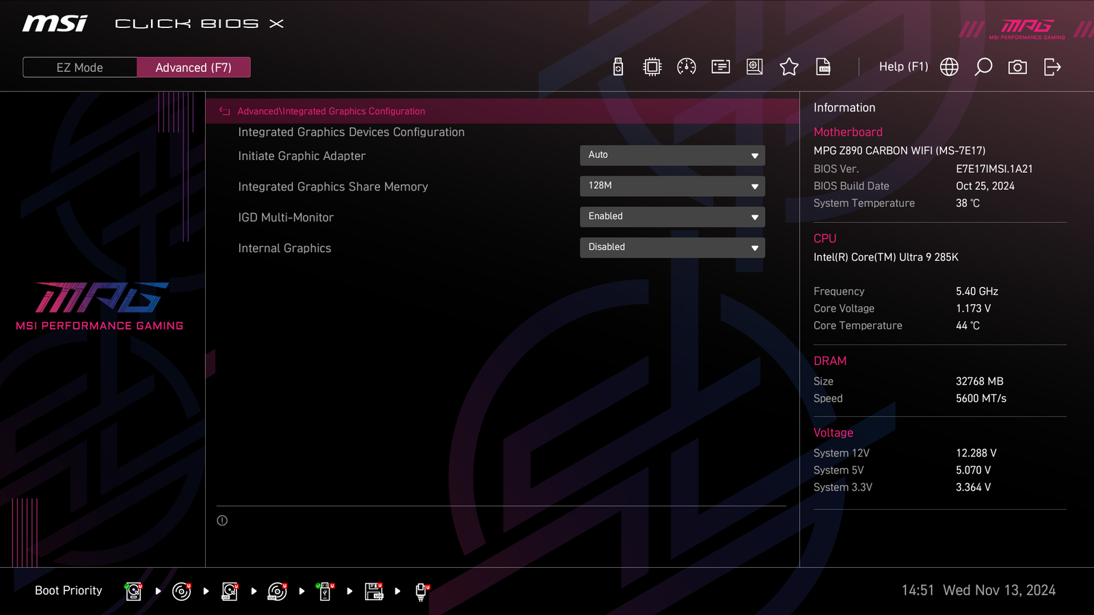The image size is (1094, 615).
Task: Select Integrated Graphics Share Memory label
Action: [x=333, y=187]
